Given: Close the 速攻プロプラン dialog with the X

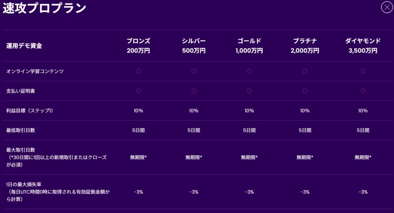Looking at the screenshot, I should [x=387, y=7].
